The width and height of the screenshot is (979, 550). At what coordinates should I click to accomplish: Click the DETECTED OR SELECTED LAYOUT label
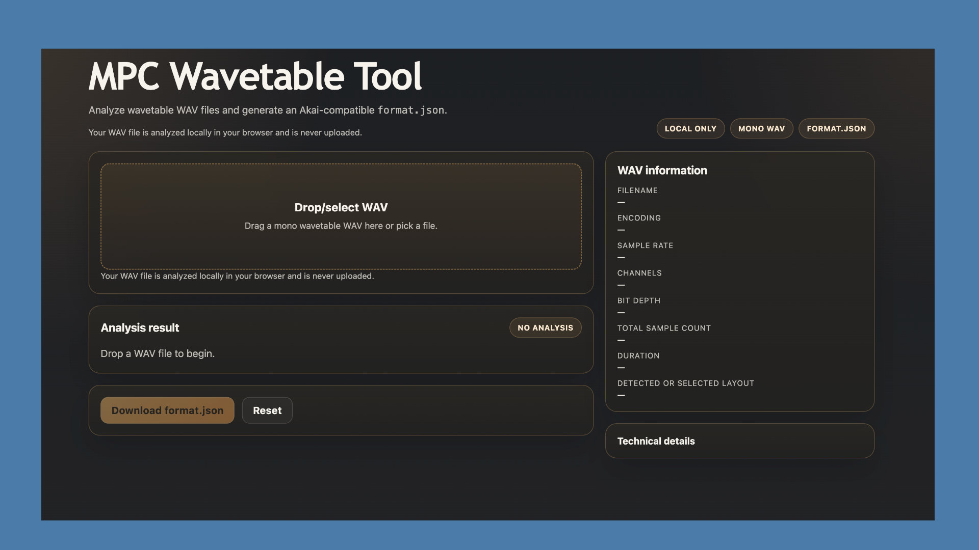tap(685, 383)
